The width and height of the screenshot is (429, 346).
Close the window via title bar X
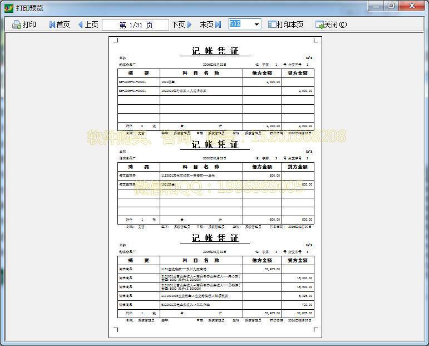(412, 6)
